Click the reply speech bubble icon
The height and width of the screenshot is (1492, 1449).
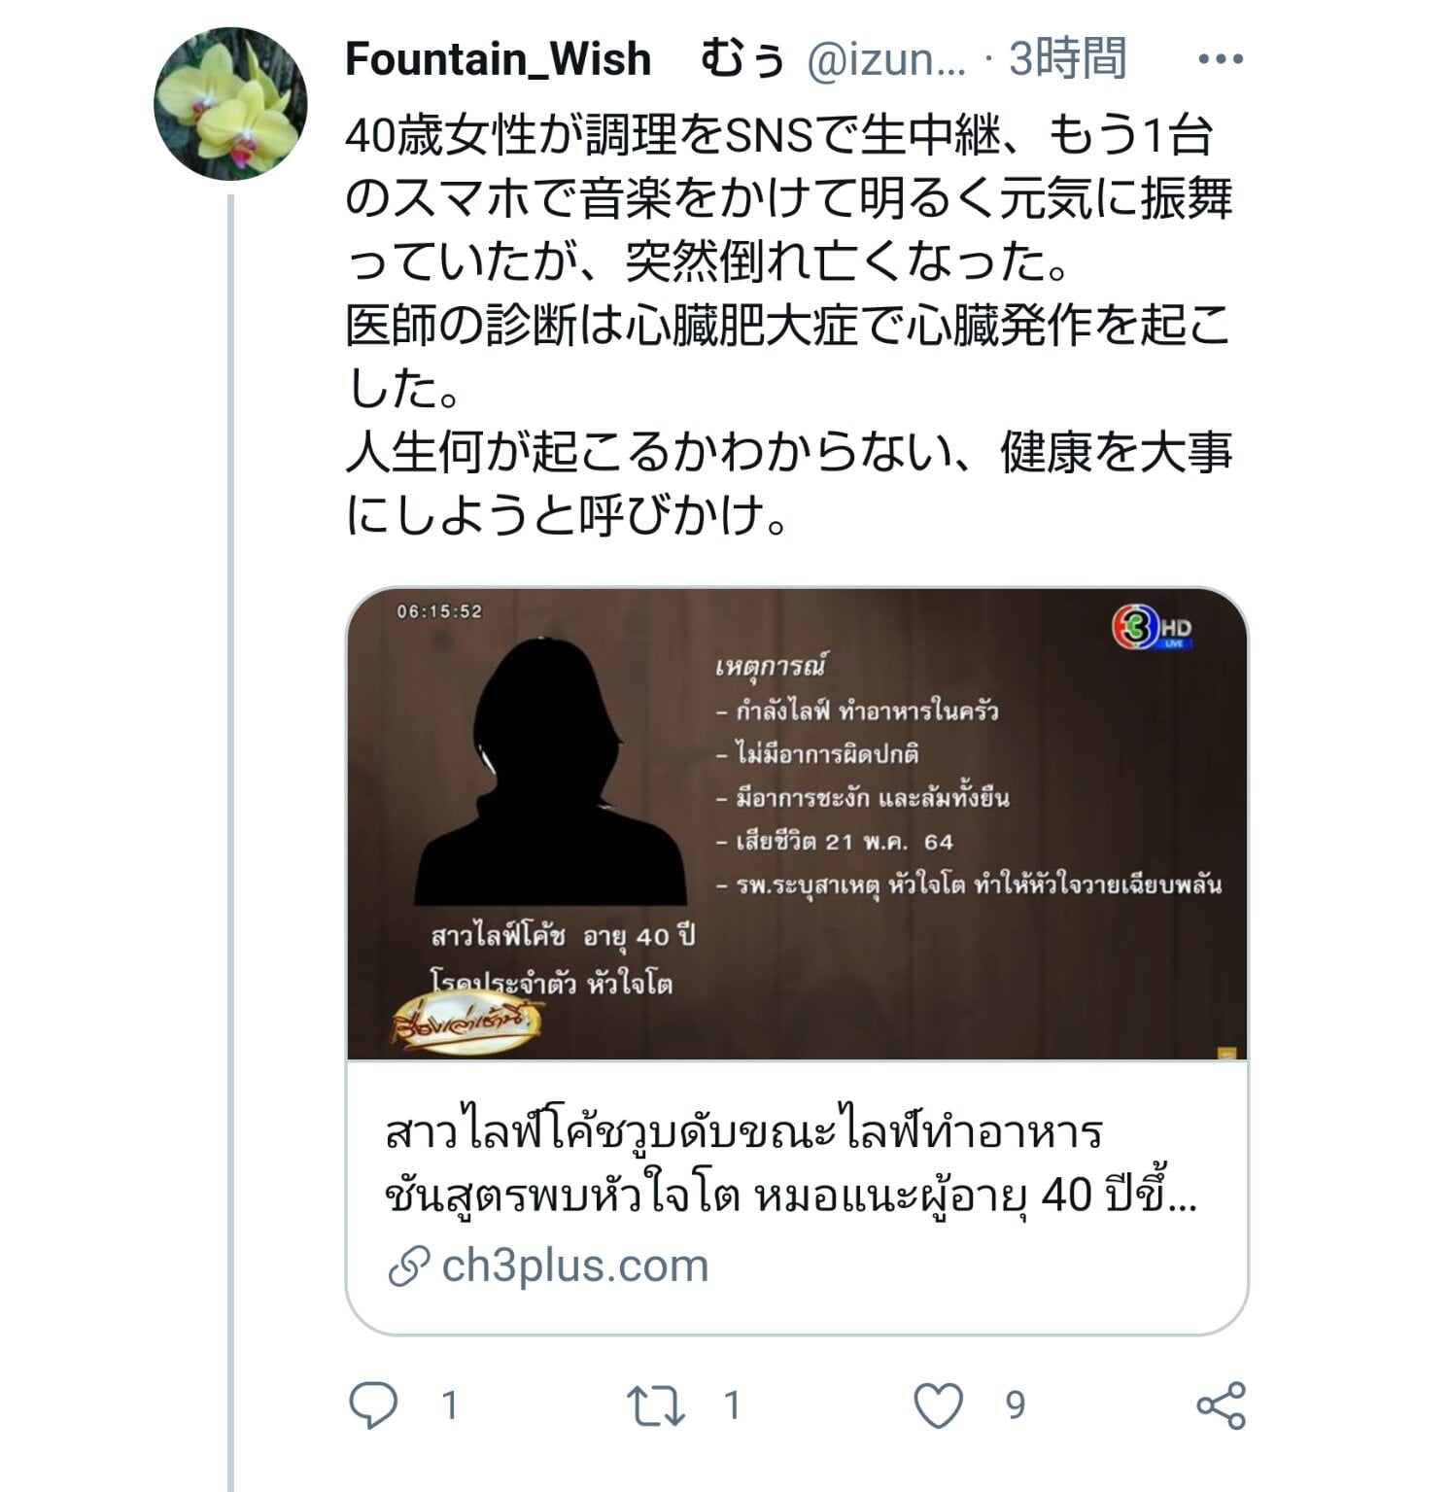373,1405
